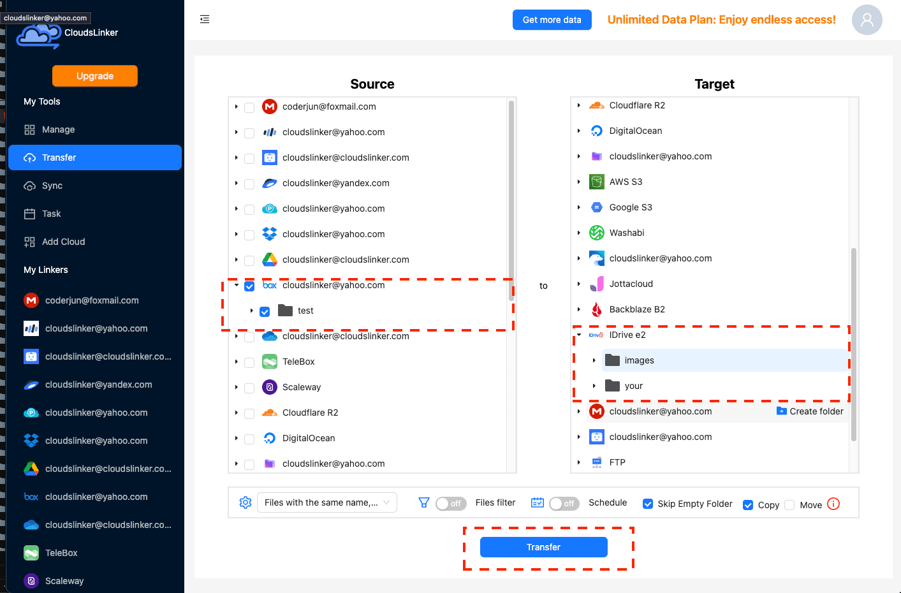
Task: Click the Dropbox icon in Source list
Action: [270, 234]
